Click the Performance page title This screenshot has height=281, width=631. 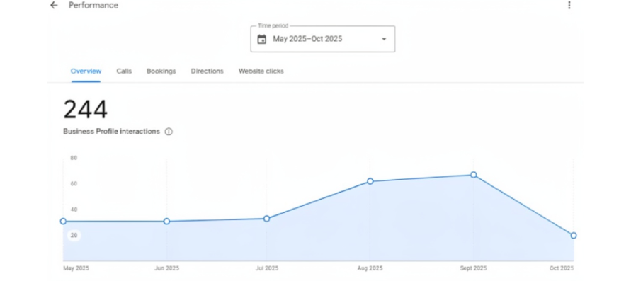coord(93,5)
